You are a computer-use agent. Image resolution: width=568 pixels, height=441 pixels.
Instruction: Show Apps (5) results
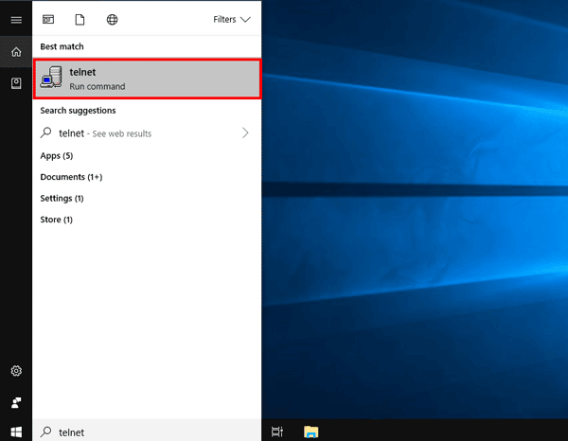(57, 156)
